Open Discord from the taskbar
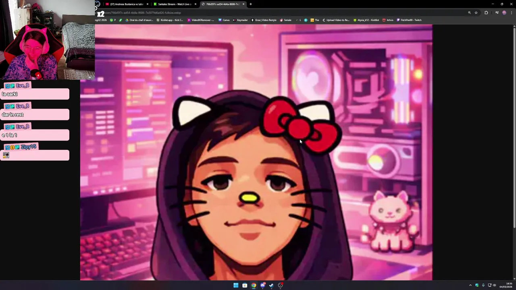This screenshot has height=290, width=516. pyautogui.click(x=262, y=286)
